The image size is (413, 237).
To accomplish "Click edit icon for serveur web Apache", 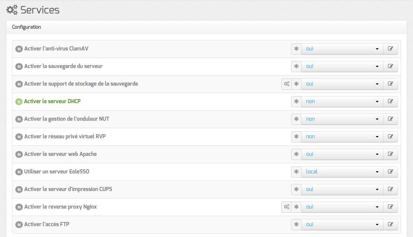I will pos(390,154).
